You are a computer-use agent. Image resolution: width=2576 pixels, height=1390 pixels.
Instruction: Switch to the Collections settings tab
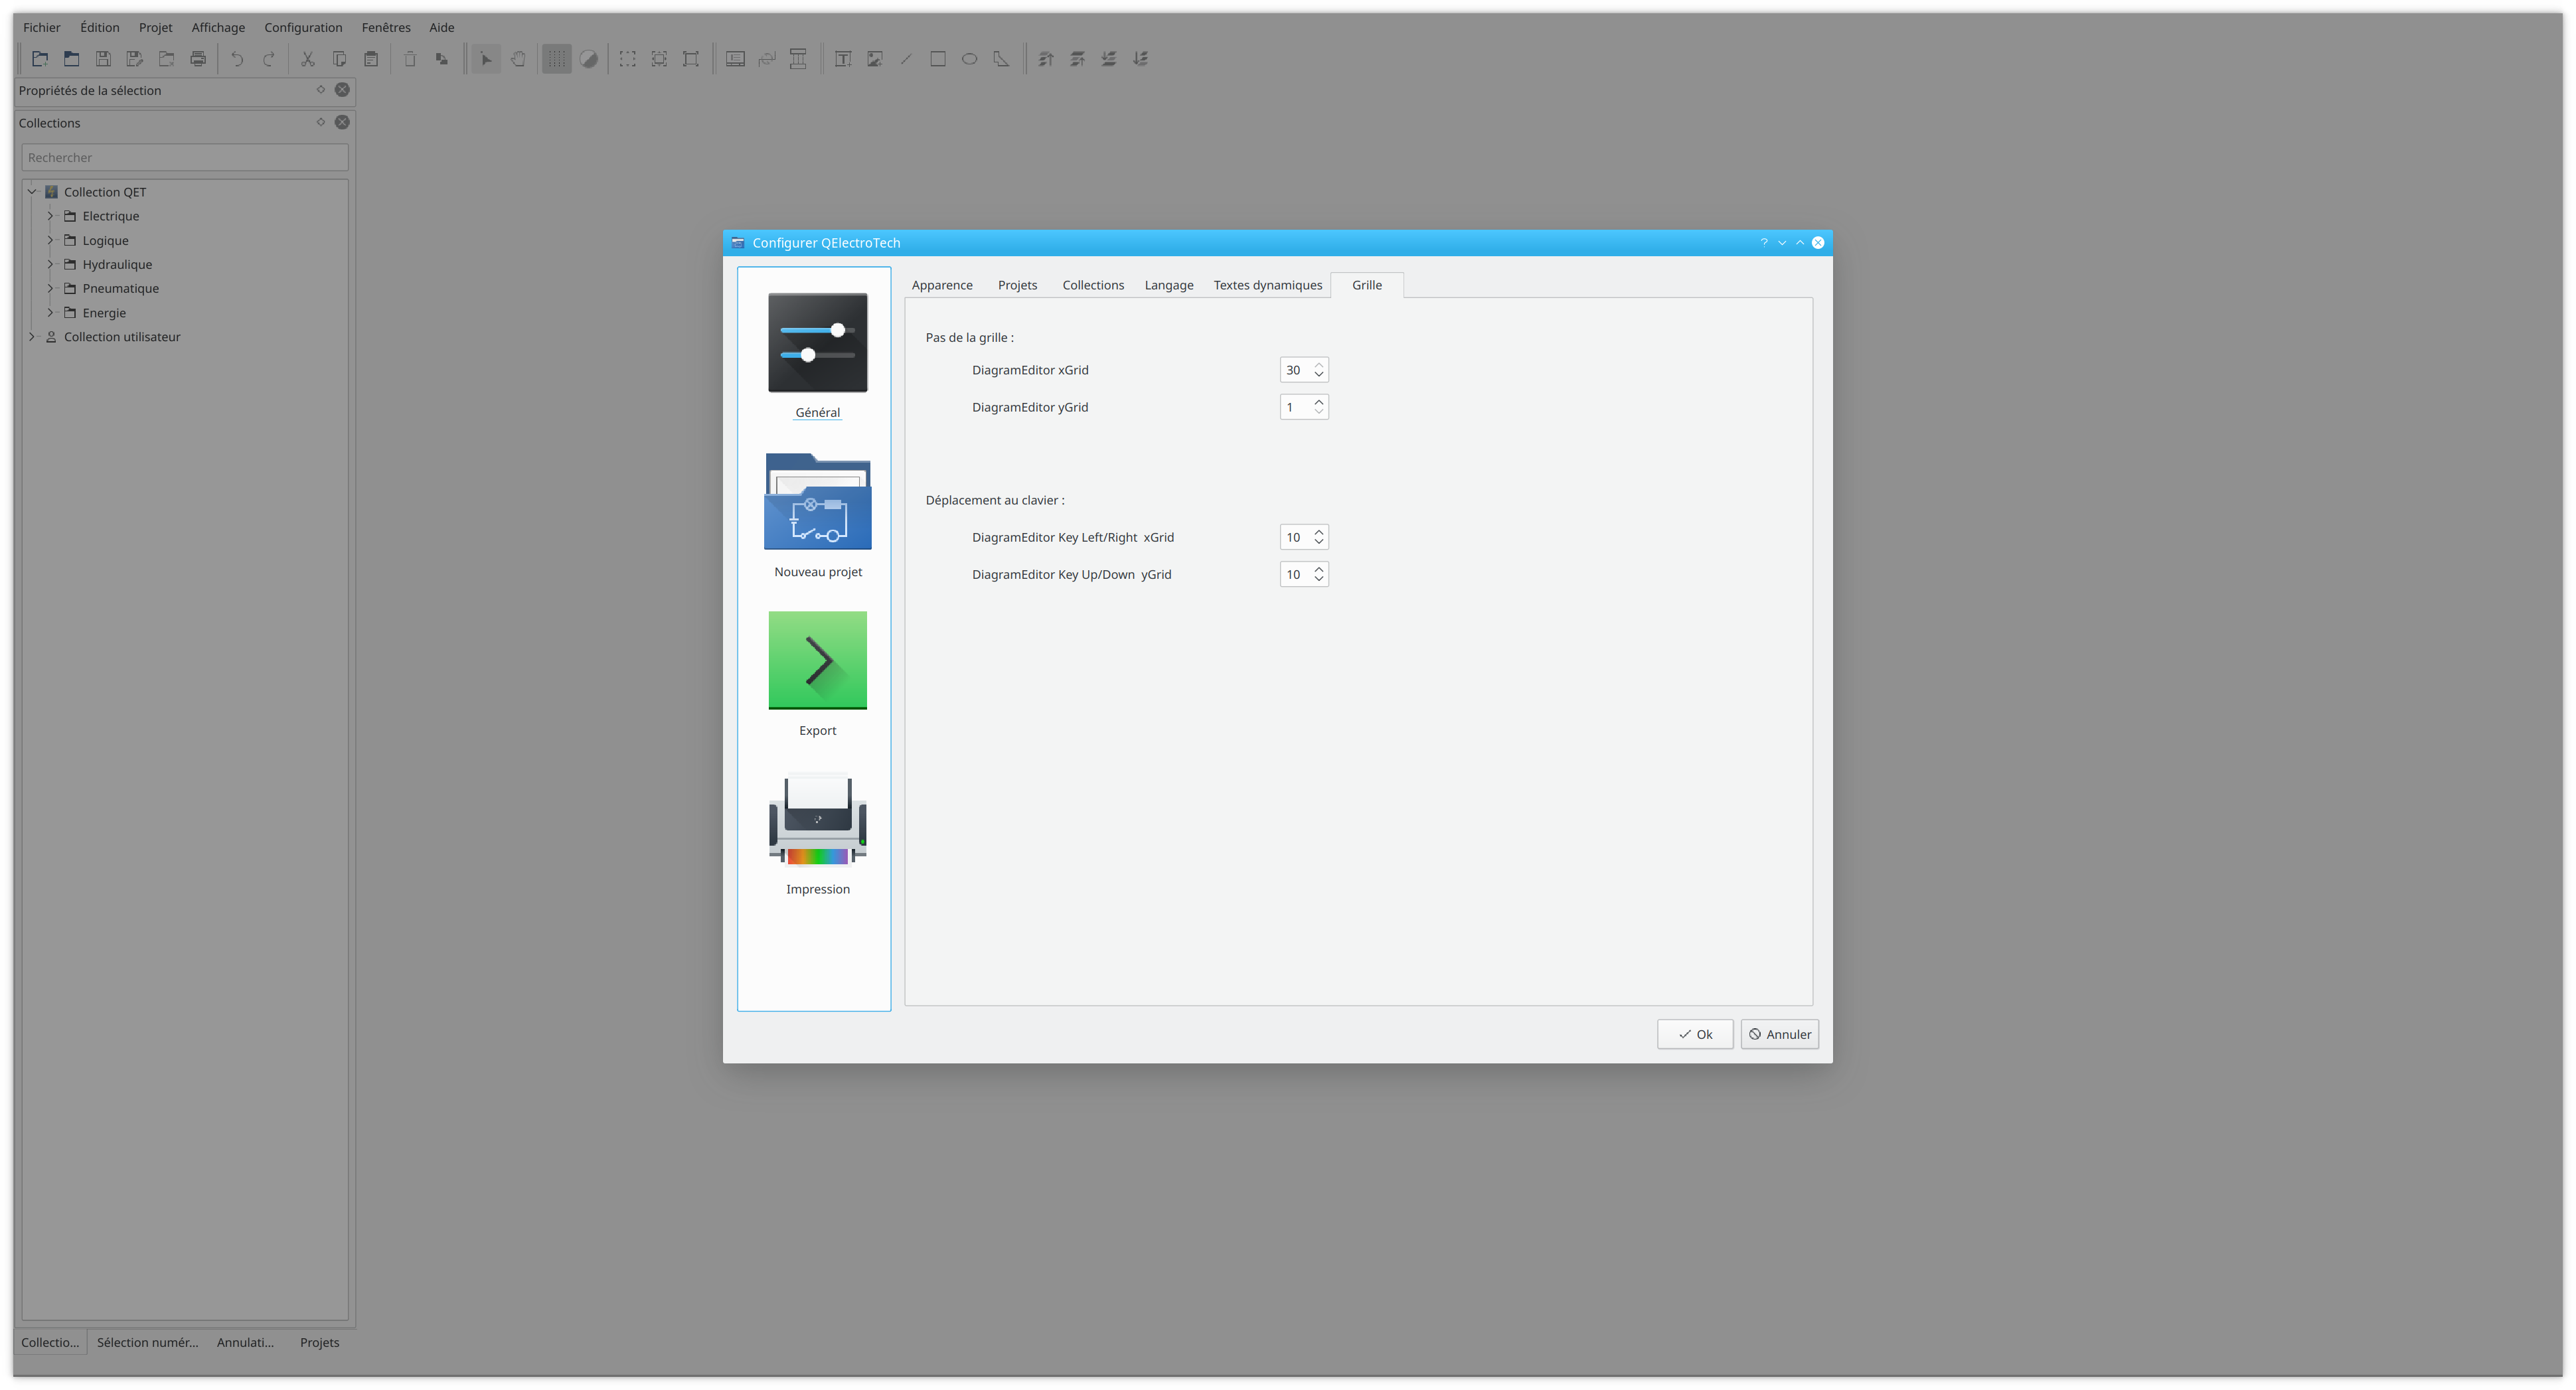(x=1093, y=285)
